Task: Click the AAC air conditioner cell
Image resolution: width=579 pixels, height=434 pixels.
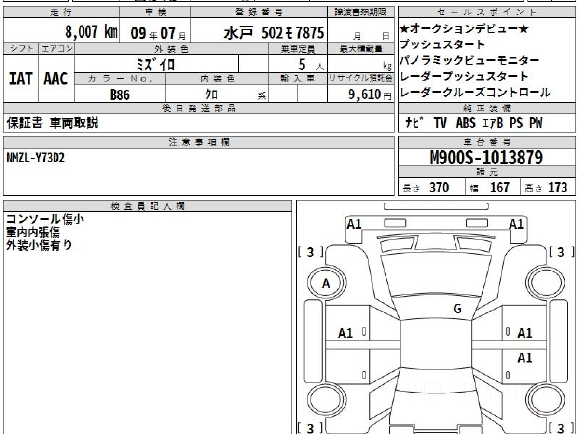Action: [56, 79]
